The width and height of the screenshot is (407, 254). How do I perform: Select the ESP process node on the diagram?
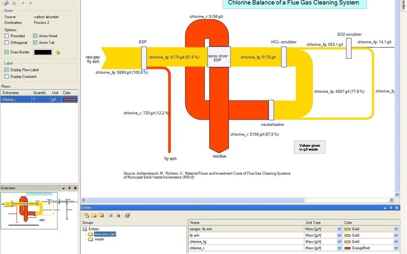144,58
